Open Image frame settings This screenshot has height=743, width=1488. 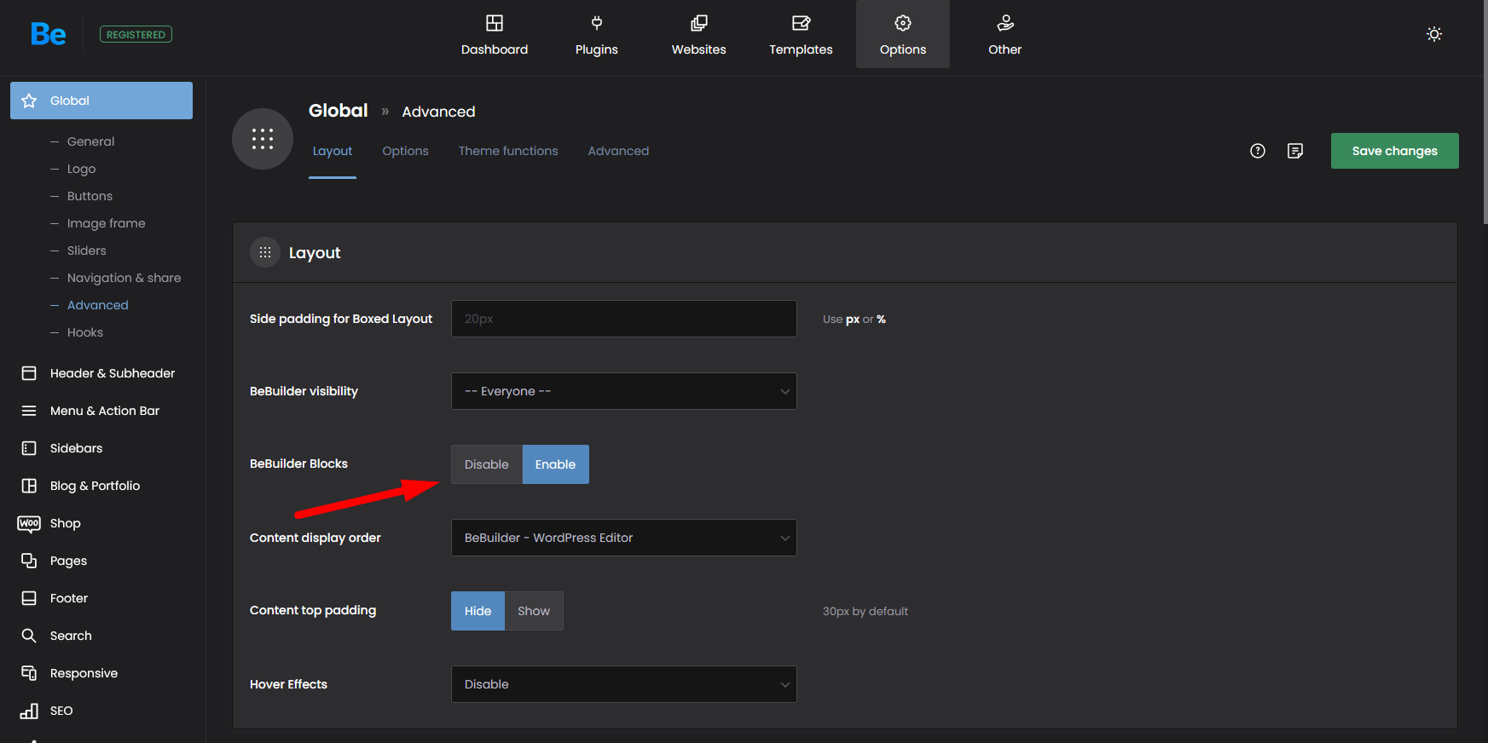(107, 223)
